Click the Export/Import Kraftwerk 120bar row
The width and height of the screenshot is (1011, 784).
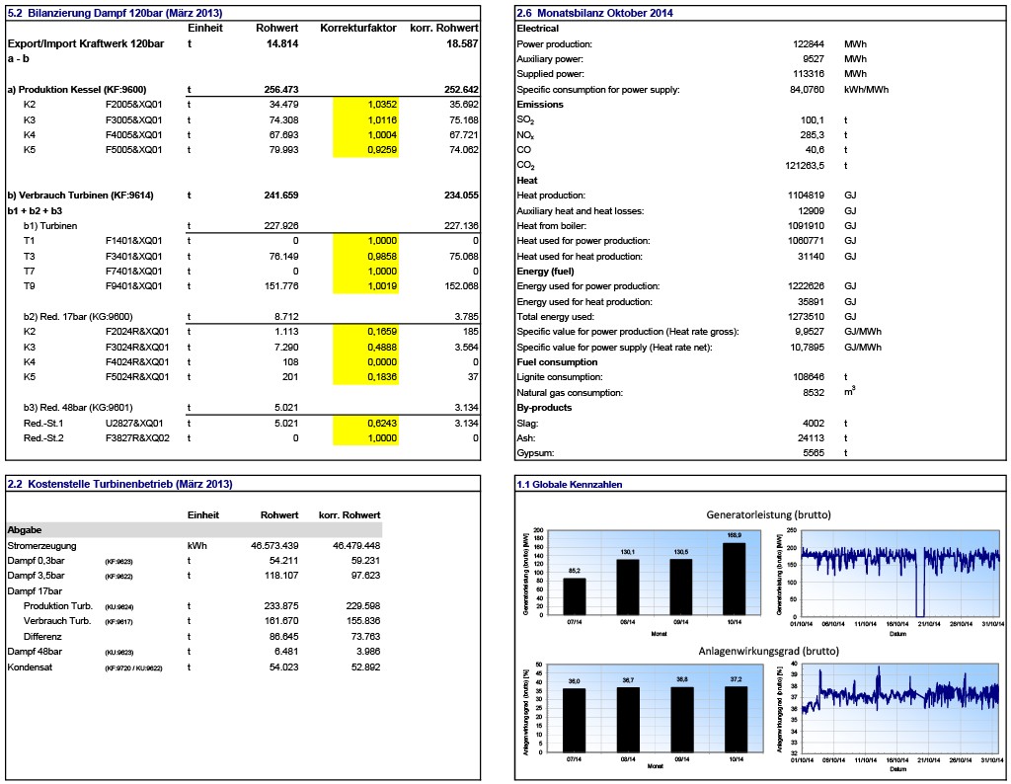(x=71, y=44)
